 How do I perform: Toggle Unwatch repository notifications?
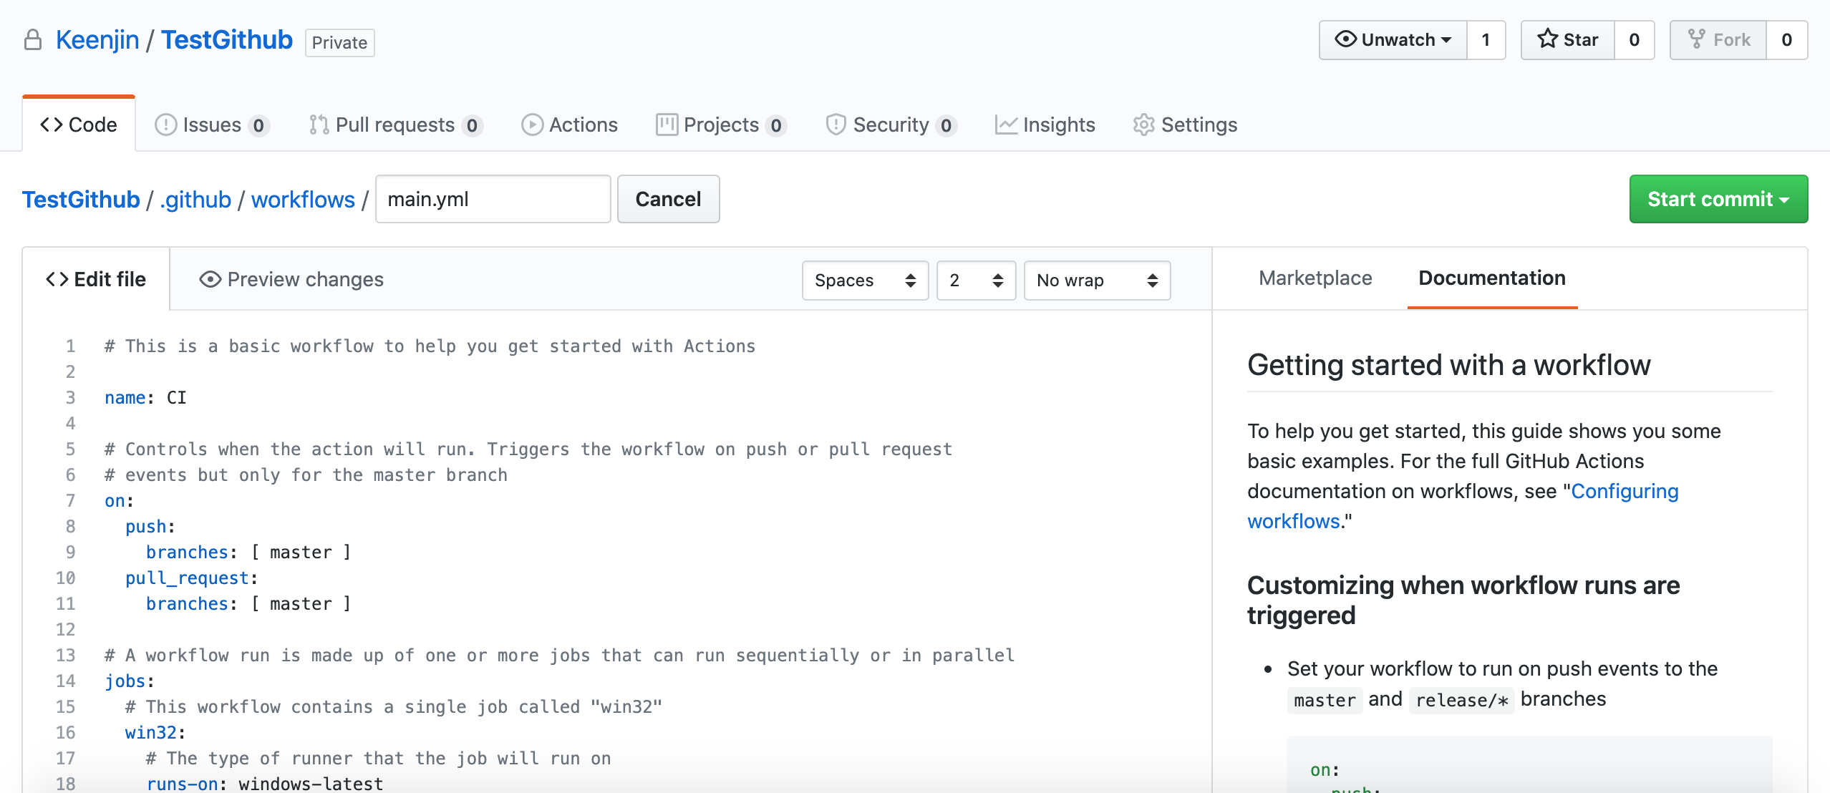pos(1396,39)
